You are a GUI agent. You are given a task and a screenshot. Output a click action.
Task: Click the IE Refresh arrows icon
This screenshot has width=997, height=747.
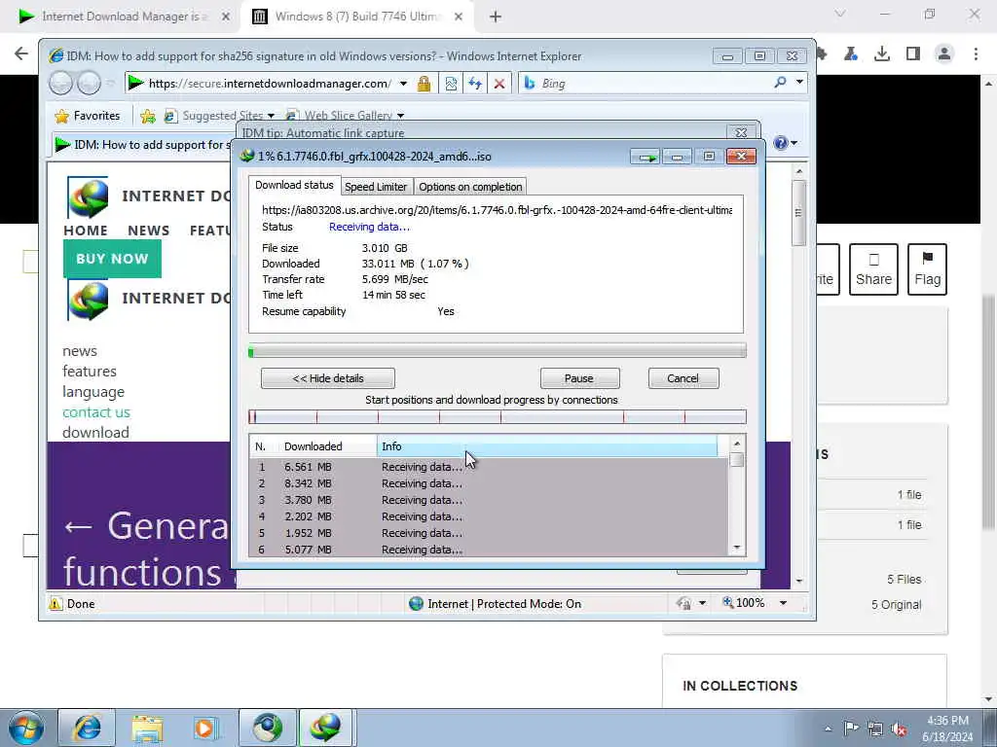(475, 84)
